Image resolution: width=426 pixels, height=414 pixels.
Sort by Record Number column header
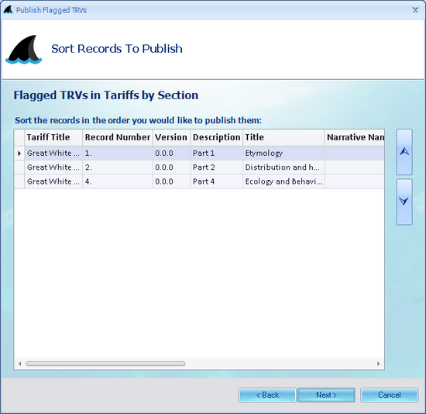118,137
